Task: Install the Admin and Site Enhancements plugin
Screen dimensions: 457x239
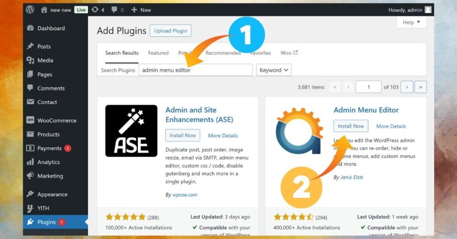Action: pyautogui.click(x=183, y=136)
